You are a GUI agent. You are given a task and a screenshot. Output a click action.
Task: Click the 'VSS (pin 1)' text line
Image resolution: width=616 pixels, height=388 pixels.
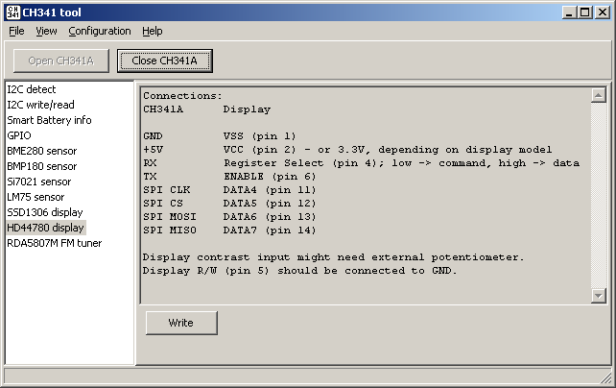pos(259,136)
